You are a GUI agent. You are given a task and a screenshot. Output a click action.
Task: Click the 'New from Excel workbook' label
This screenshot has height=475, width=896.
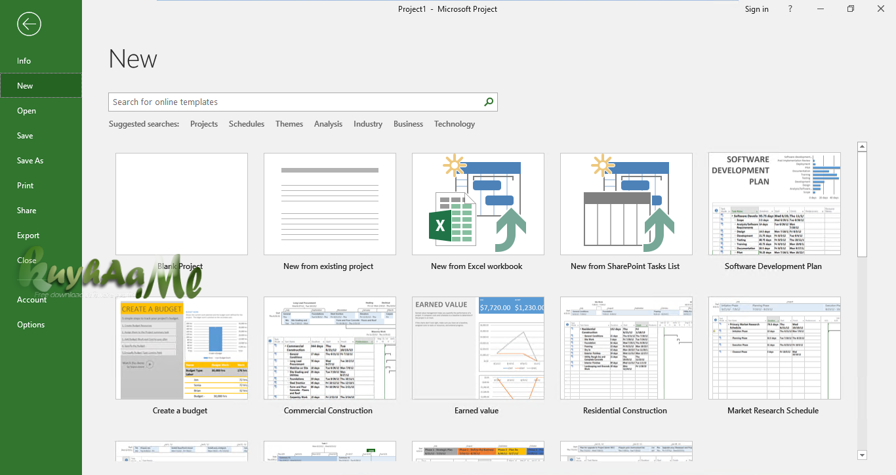coord(477,266)
